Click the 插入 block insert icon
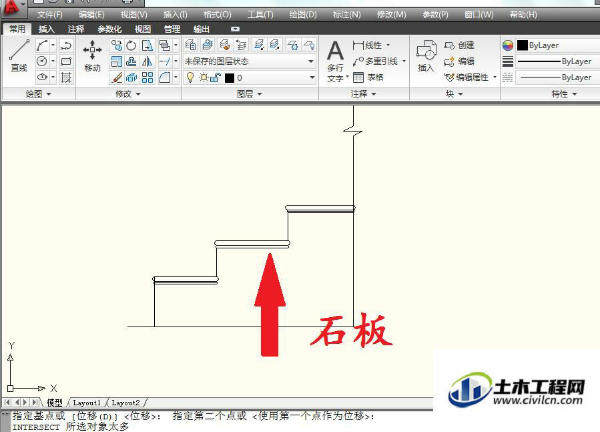 [x=426, y=56]
